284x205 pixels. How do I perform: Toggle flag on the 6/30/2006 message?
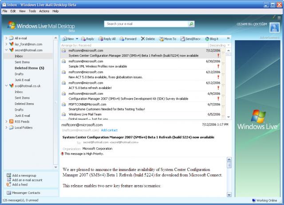(x=223, y=63)
